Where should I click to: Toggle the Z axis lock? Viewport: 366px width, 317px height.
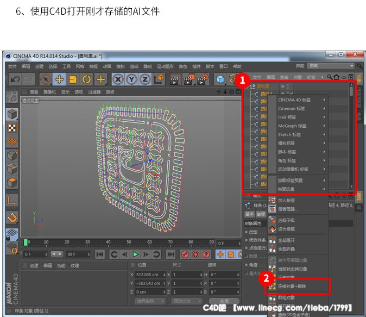click(x=145, y=79)
